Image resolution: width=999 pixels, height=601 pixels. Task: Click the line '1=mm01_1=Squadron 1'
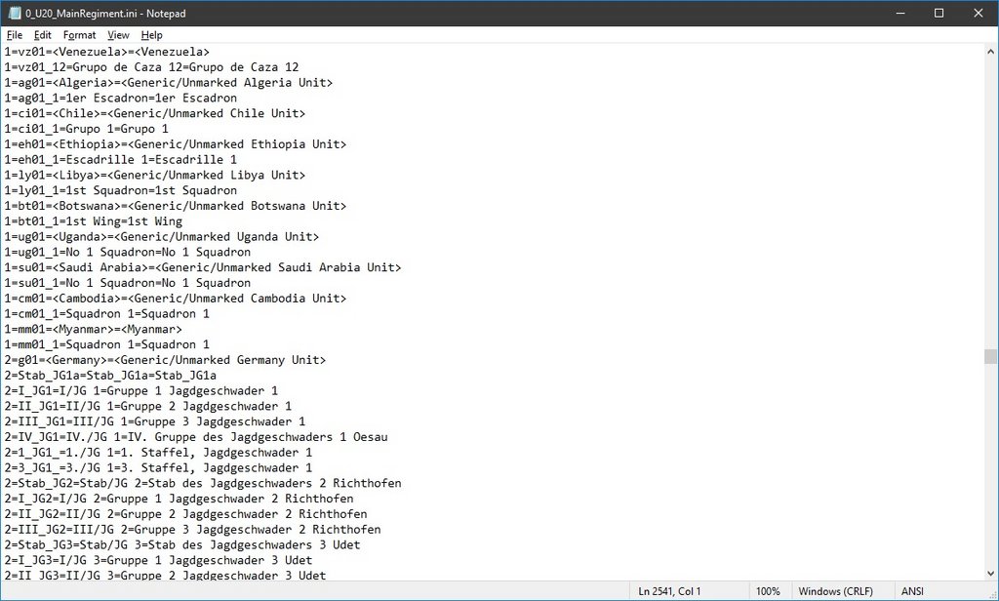point(107,344)
